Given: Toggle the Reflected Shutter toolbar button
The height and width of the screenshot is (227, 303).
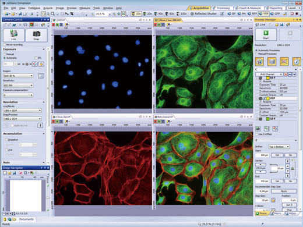Looking at the screenshot, I should (203, 13).
